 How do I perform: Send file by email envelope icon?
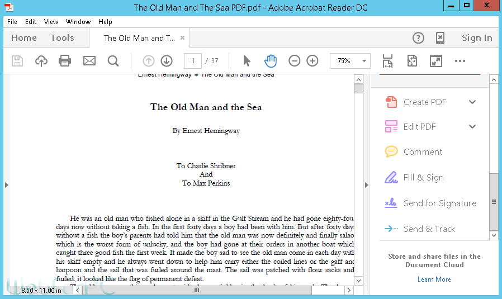point(89,61)
